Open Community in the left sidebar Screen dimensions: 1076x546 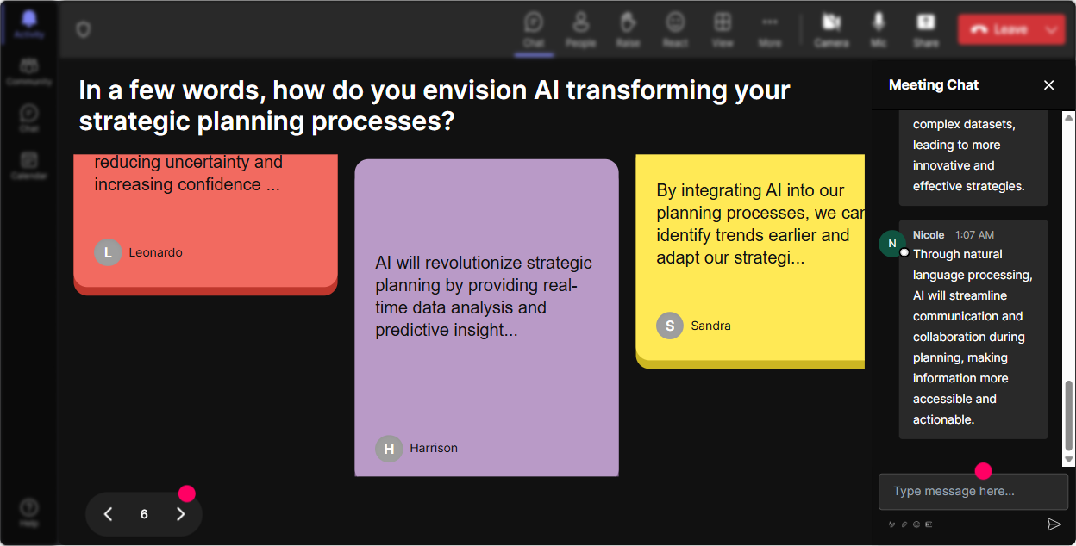29,71
